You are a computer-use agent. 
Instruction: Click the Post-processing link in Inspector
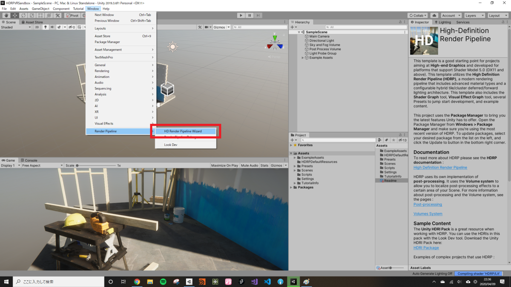[x=427, y=204]
